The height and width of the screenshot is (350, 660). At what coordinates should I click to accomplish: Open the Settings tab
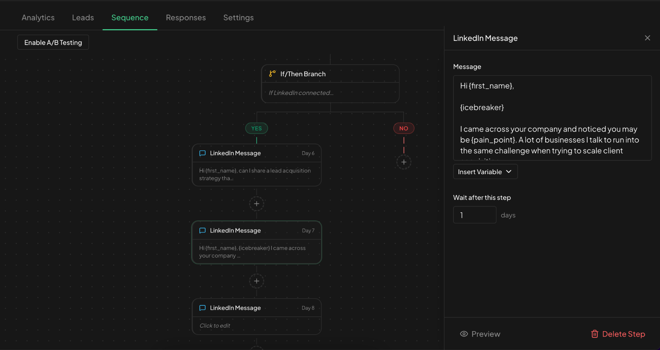point(239,18)
